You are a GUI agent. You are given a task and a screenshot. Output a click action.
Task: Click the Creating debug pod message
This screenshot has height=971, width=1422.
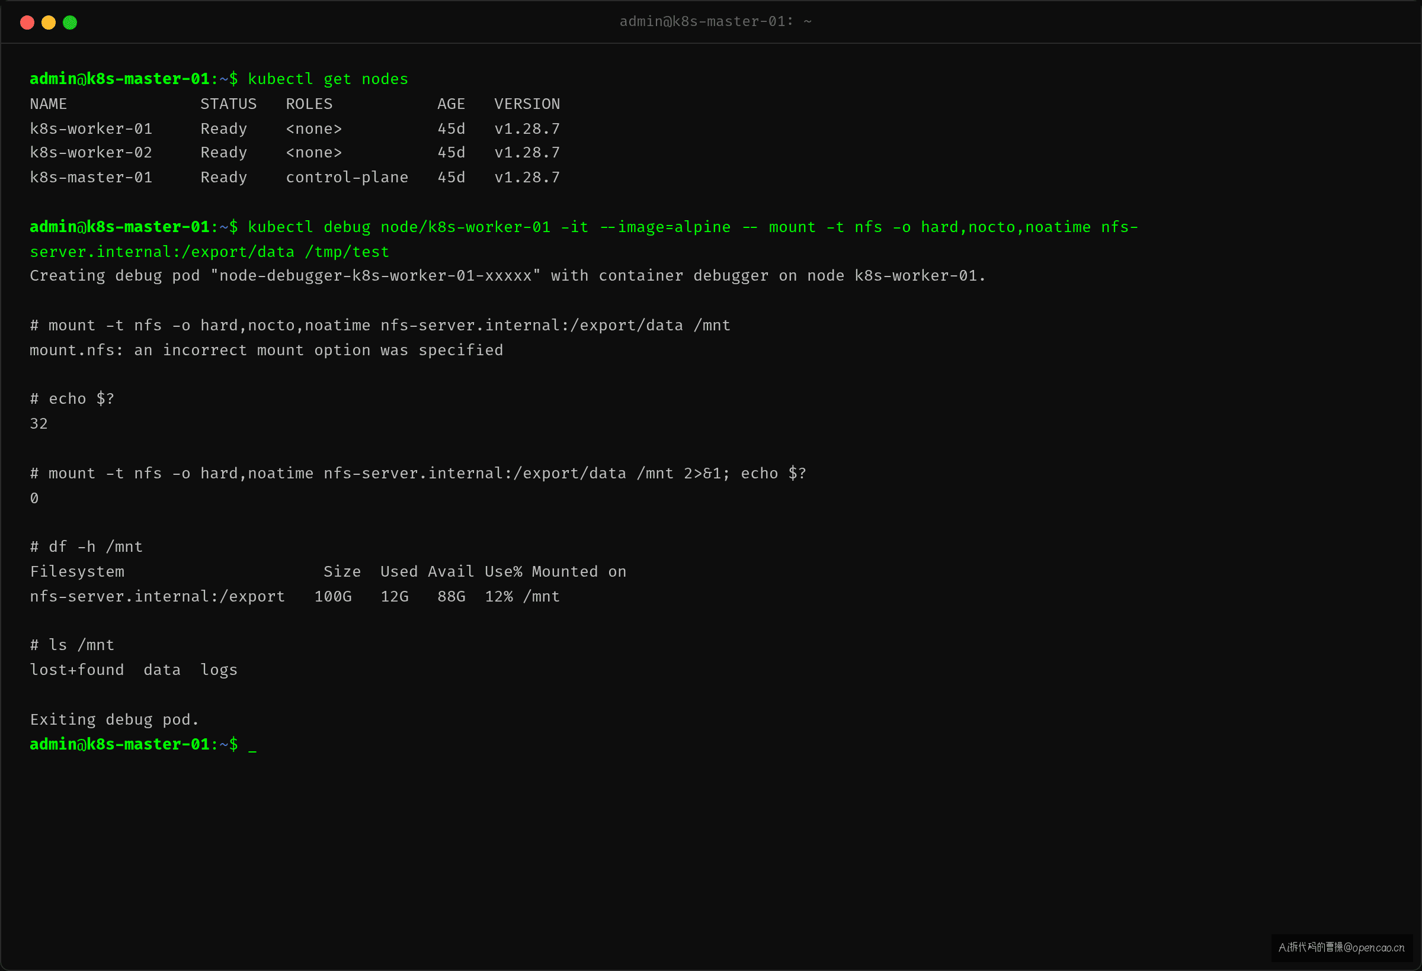coord(507,276)
